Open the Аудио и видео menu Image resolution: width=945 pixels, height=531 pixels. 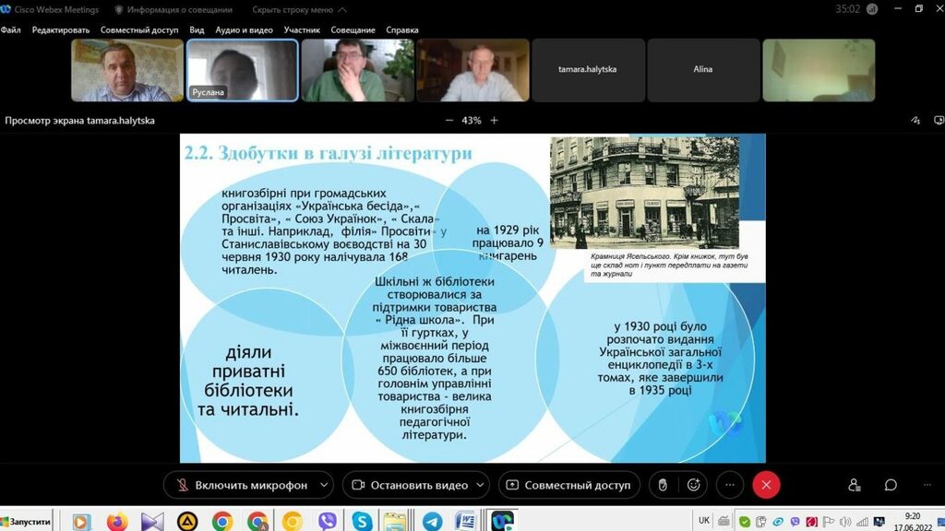pyautogui.click(x=244, y=29)
